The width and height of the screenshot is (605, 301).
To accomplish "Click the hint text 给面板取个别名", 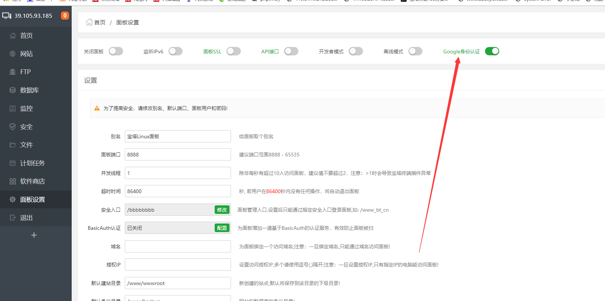I will [256, 136].
